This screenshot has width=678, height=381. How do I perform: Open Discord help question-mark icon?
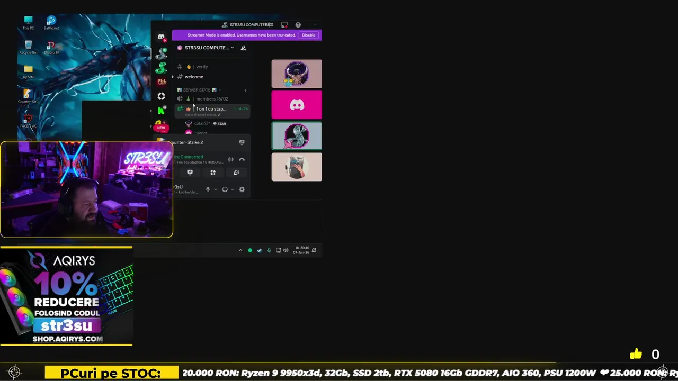coord(298,25)
